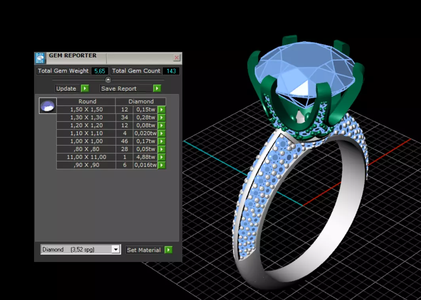Click the Gem Reporter title bar icon
The width and height of the screenshot is (421, 300).
40,58
